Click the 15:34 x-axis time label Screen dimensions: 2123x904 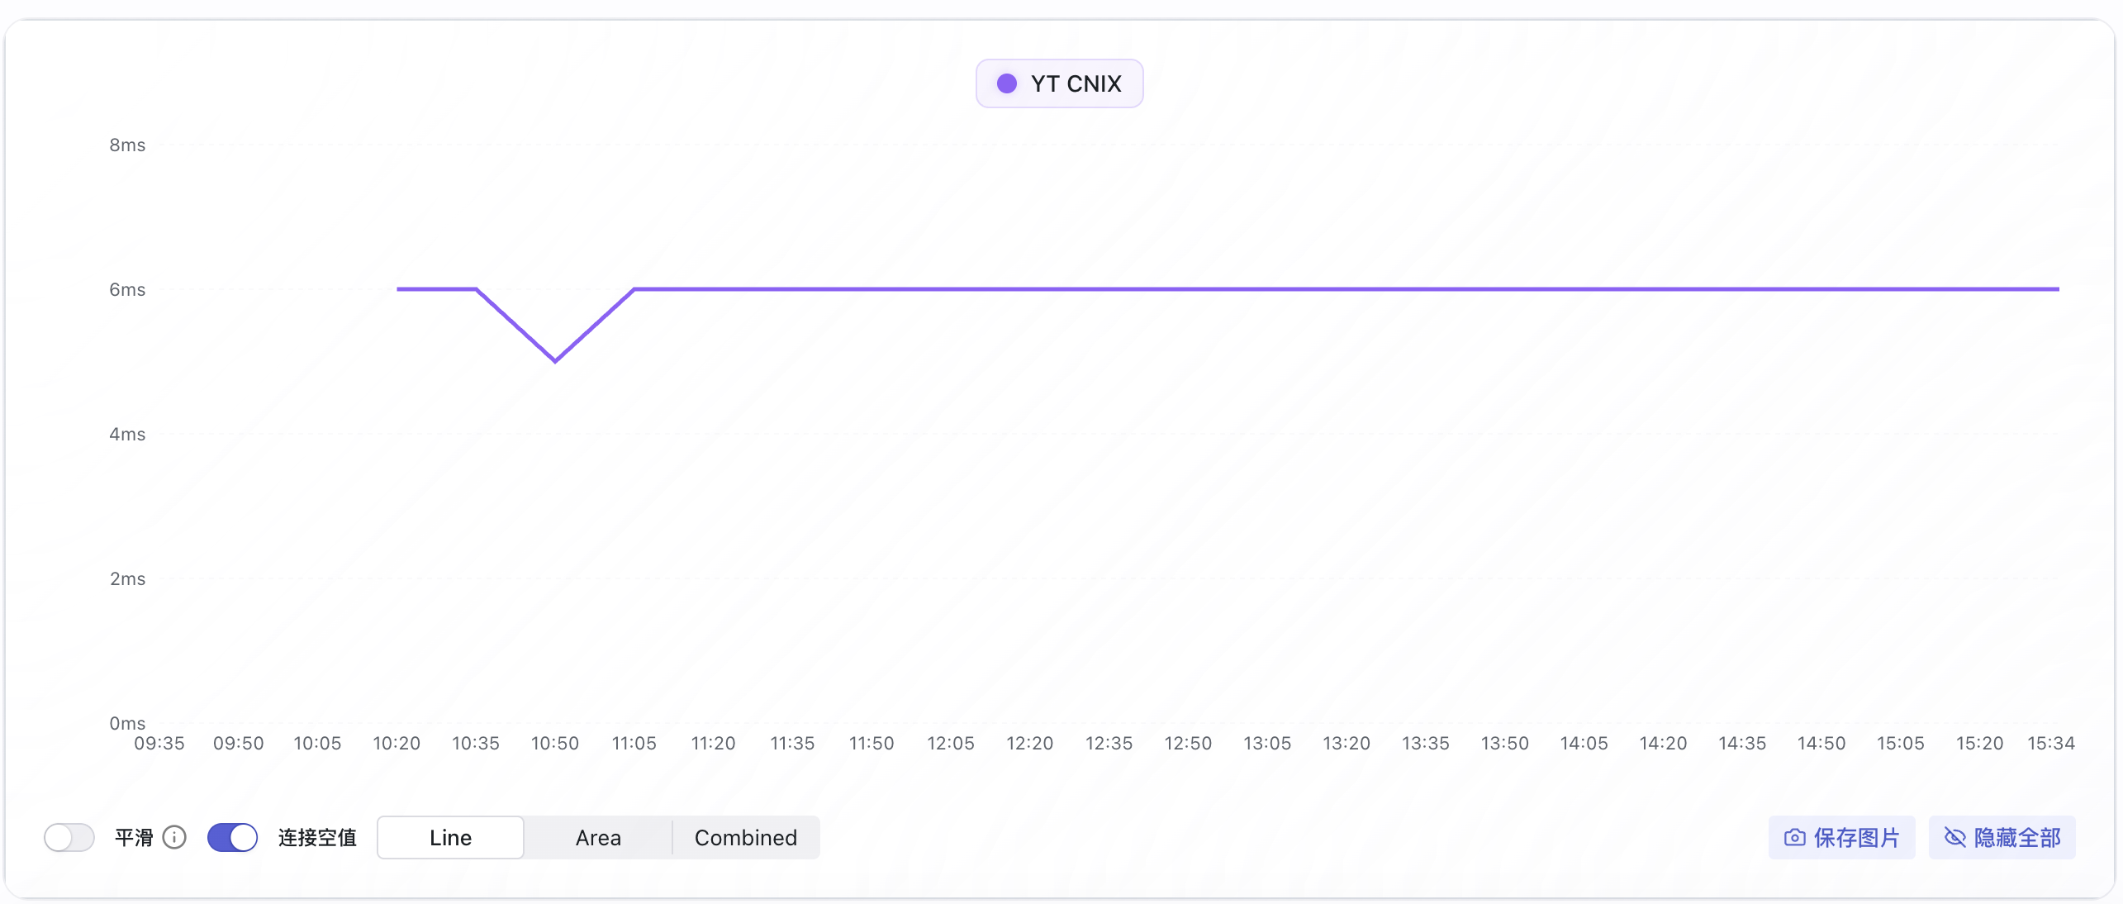[x=2050, y=743]
